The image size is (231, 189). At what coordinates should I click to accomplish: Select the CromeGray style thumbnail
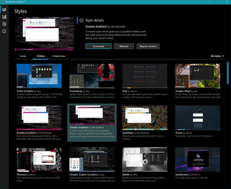[x=92, y=76]
